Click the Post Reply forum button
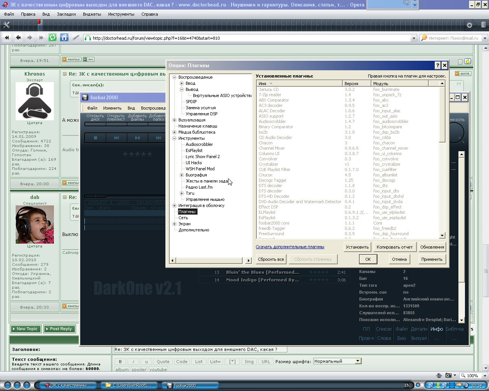The height and width of the screenshot is (391, 489). (60, 329)
